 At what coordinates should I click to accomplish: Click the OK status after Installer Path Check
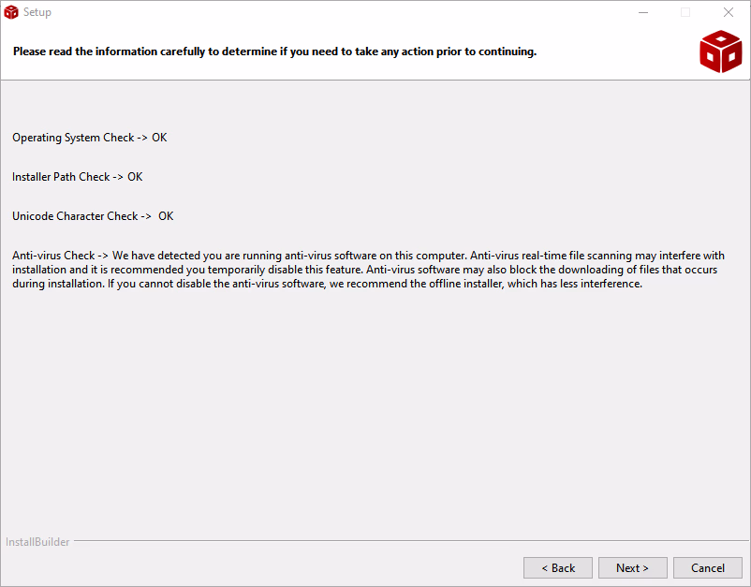click(135, 177)
